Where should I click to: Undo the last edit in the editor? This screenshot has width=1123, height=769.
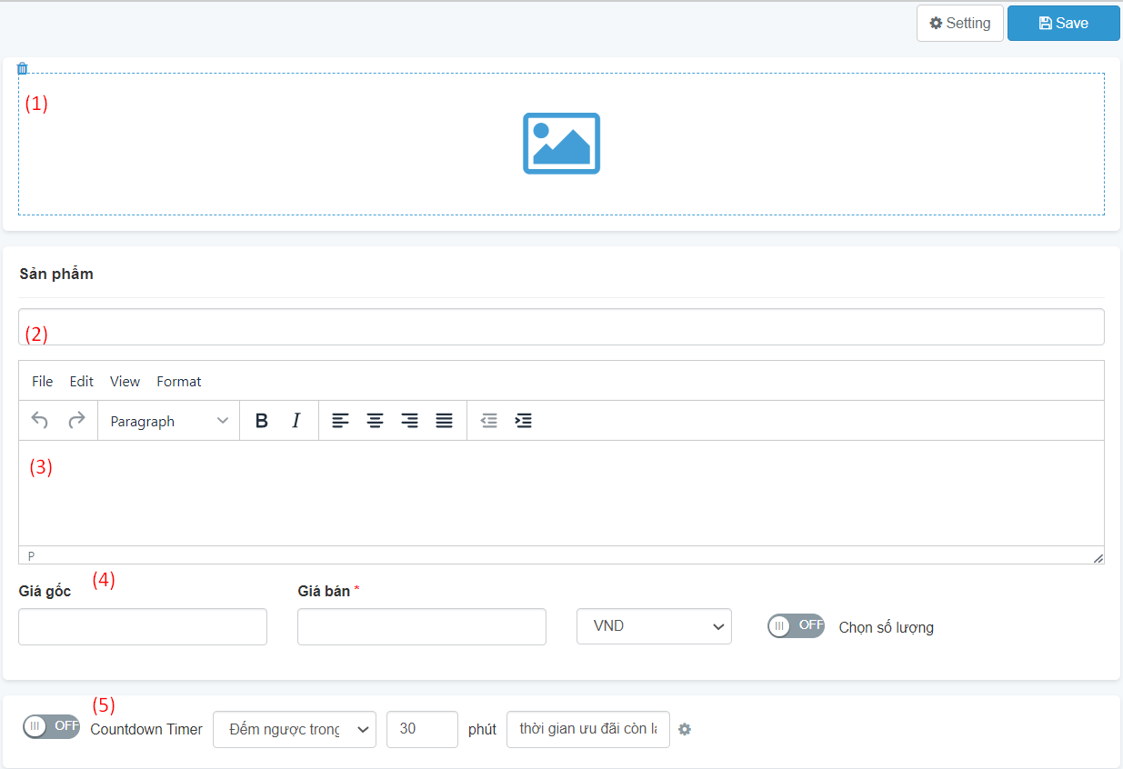[40, 421]
